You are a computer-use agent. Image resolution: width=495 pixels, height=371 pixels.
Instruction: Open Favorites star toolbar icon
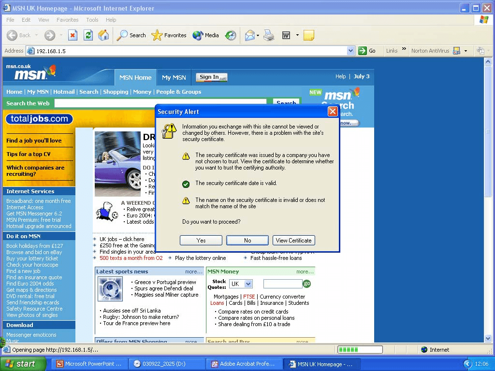pyautogui.click(x=157, y=35)
